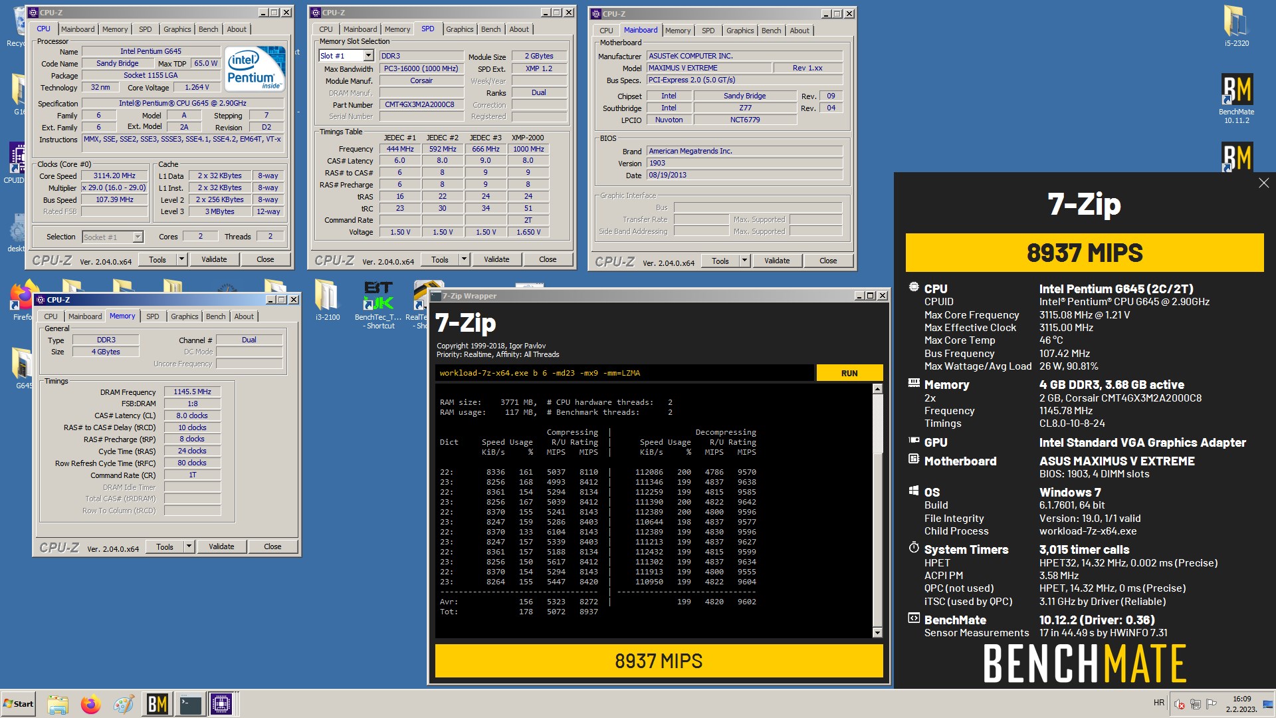Click the muted volume tray icon
The image size is (1276, 718).
[x=1179, y=704]
